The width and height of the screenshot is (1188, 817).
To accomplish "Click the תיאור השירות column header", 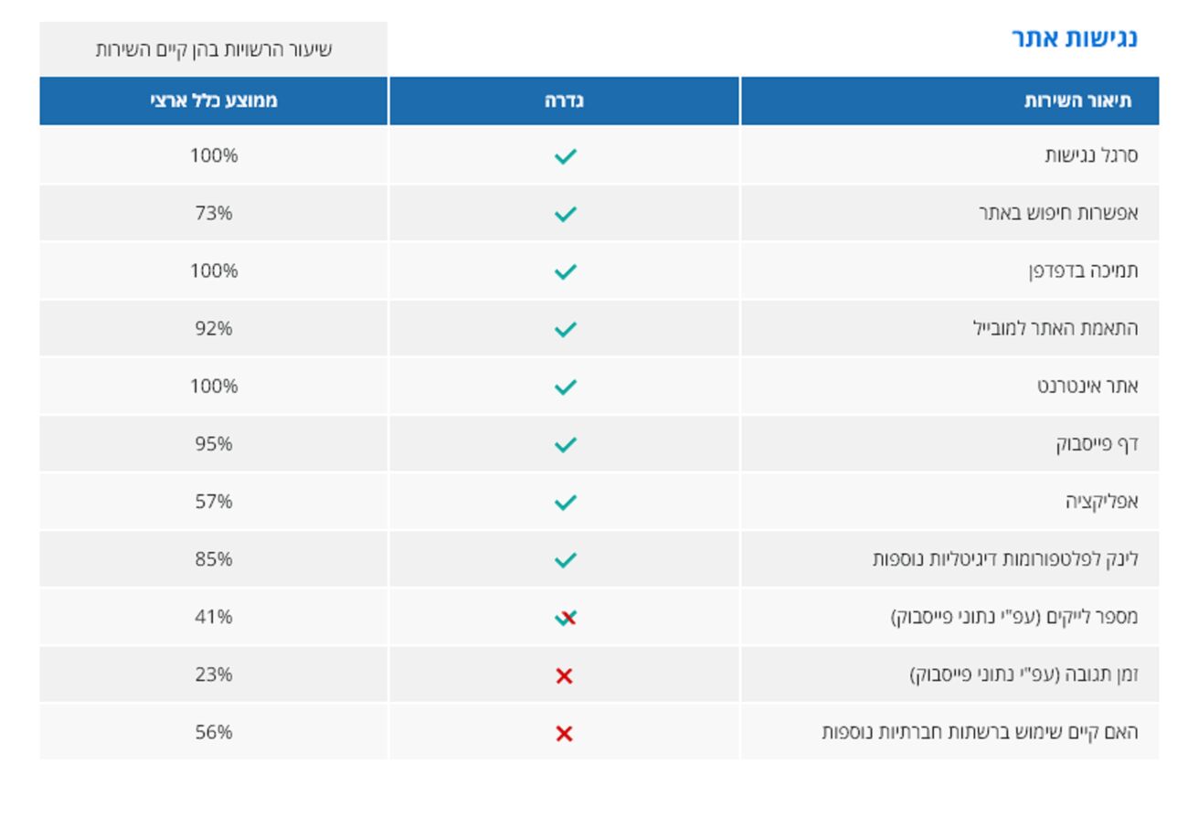I will tap(1077, 101).
